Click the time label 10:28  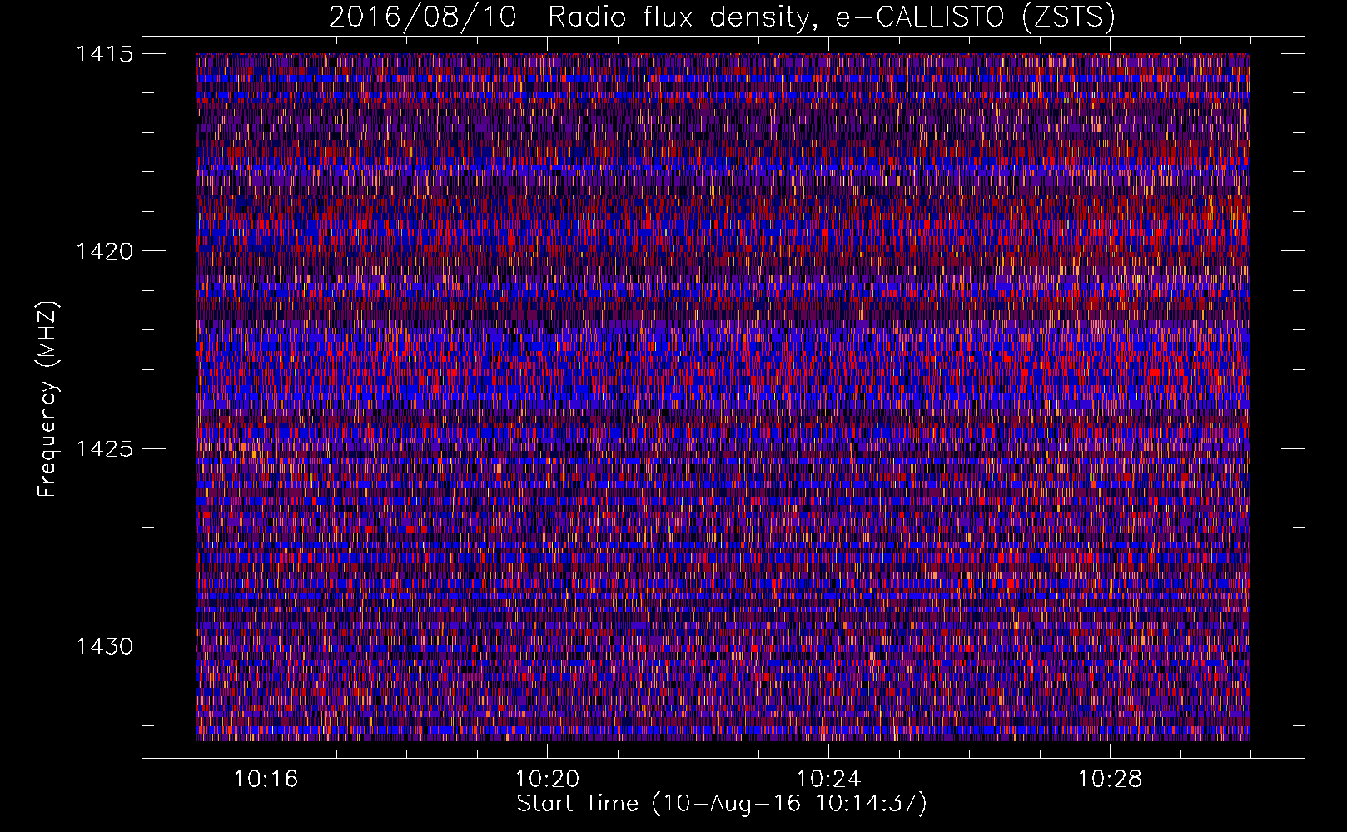[1110, 780]
